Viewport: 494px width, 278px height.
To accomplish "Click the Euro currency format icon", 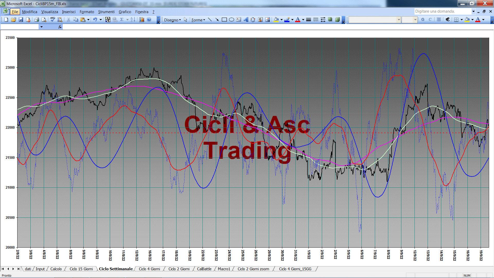I will (448, 20).
